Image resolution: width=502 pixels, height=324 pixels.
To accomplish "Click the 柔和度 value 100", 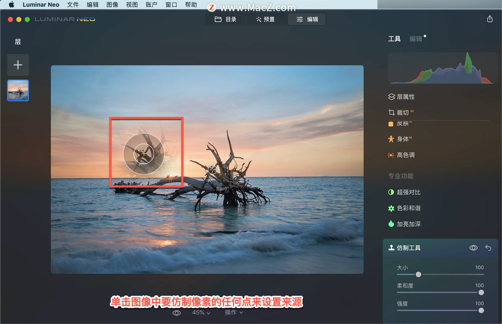I will click(479, 286).
